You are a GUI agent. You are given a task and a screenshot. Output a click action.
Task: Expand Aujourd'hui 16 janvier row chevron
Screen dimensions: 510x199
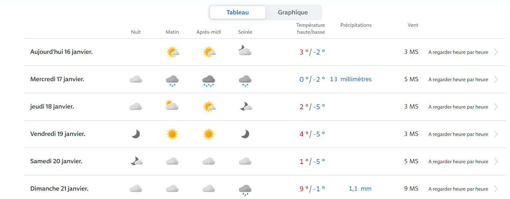point(496,52)
